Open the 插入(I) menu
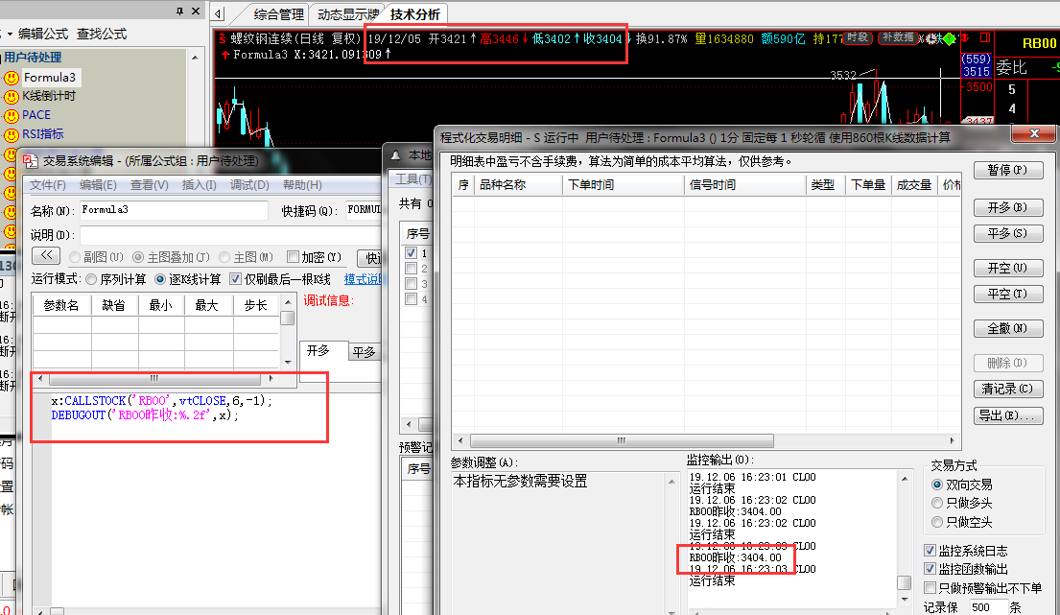 200,185
